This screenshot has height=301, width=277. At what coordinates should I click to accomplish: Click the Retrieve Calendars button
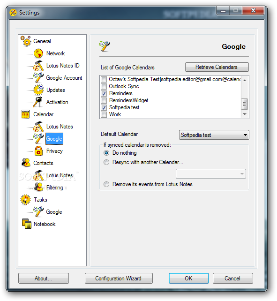coord(217,67)
